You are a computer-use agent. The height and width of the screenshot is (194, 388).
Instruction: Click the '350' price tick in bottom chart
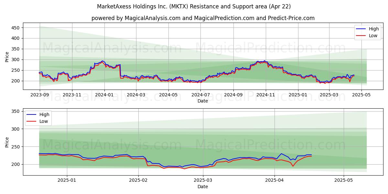point(16,112)
